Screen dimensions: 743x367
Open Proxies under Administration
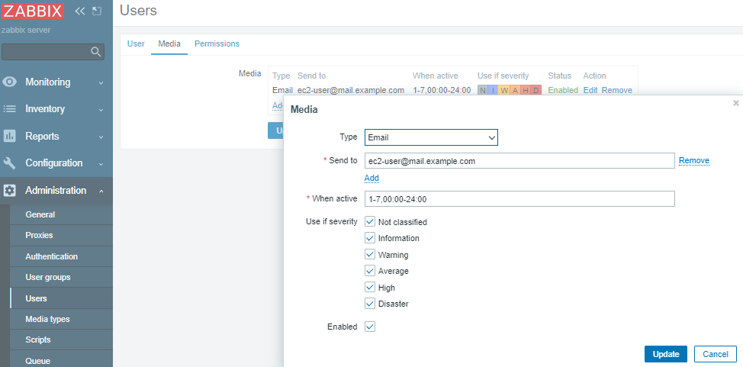(61, 235)
